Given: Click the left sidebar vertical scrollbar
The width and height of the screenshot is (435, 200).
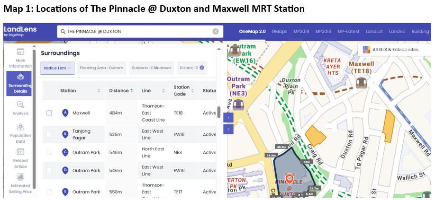Looking at the screenshot, I should pyautogui.click(x=34, y=119).
